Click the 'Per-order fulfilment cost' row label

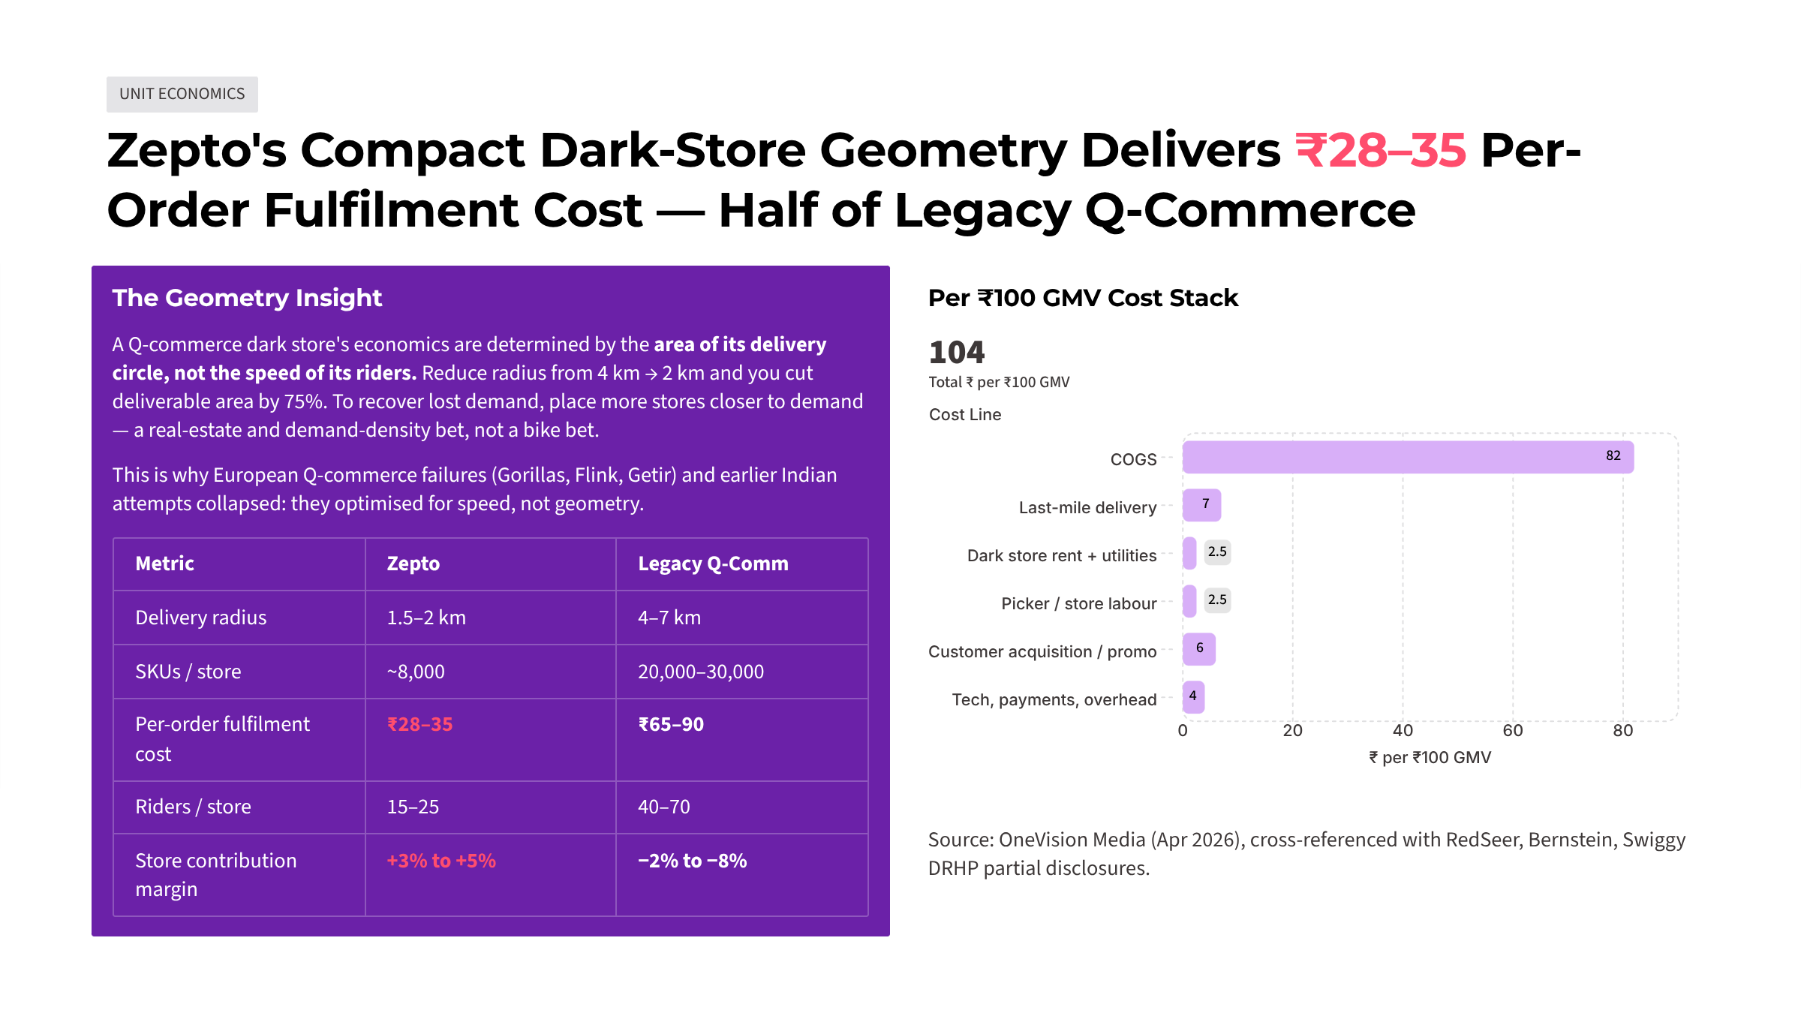pos(222,739)
